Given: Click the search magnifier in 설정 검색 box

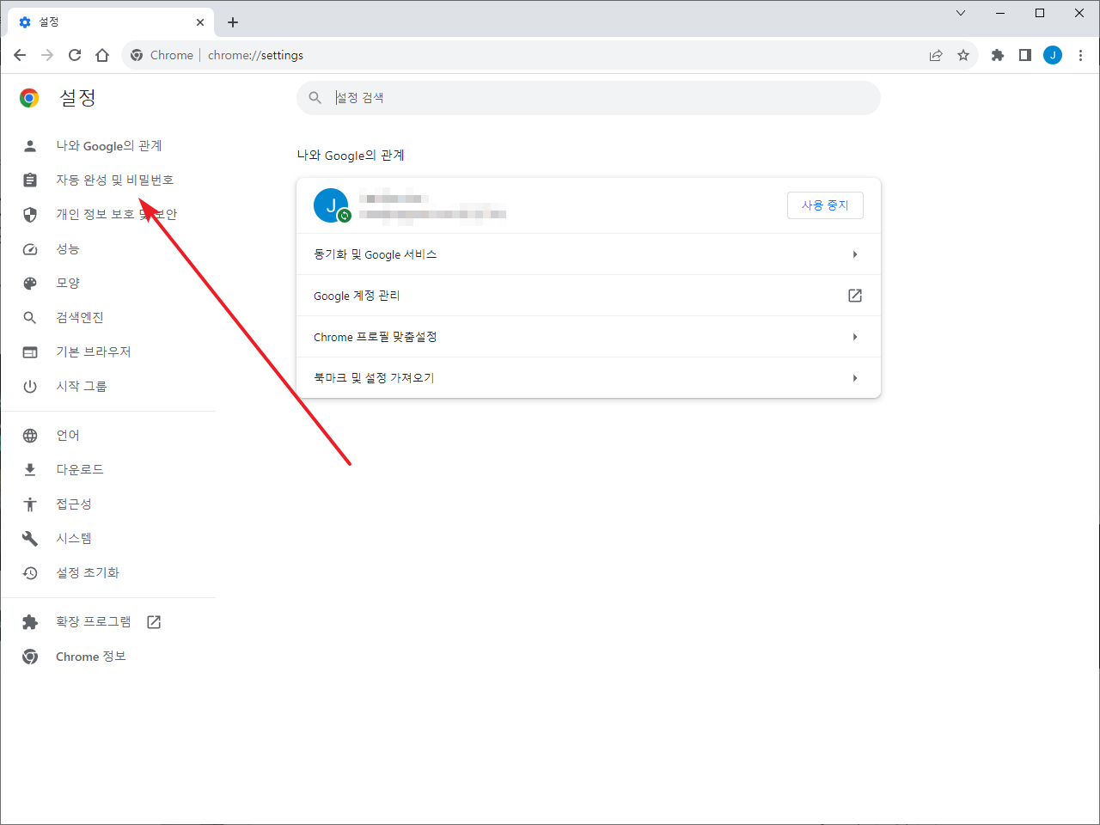Looking at the screenshot, I should click(x=315, y=98).
